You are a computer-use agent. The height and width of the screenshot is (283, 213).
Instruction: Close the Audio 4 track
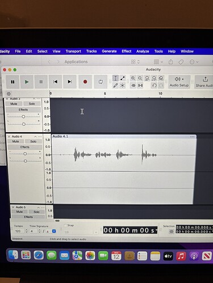[9, 137]
